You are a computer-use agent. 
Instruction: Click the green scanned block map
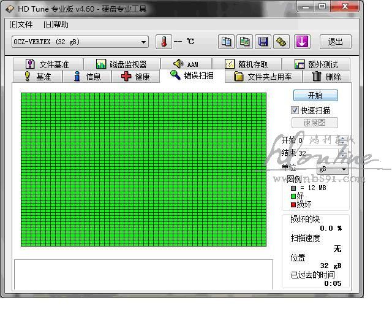[143, 169]
